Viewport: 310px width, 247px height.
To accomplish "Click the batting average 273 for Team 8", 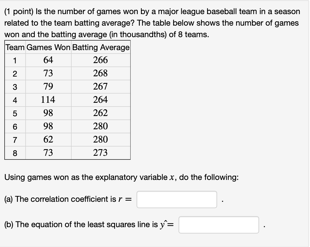I will tap(100, 153).
